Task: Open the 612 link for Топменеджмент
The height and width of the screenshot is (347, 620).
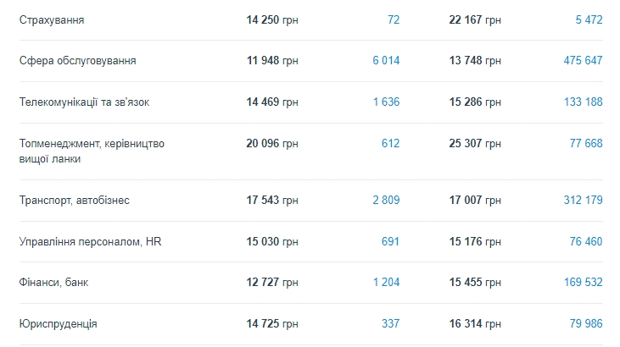Action: (390, 144)
